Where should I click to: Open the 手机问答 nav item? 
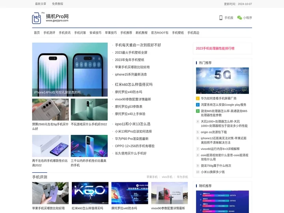point(80,33)
